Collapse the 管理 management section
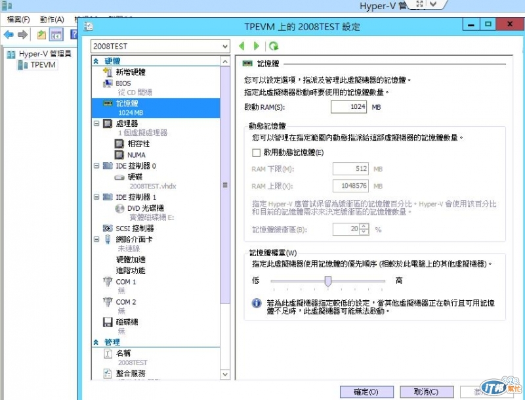 pyautogui.click(x=96, y=342)
